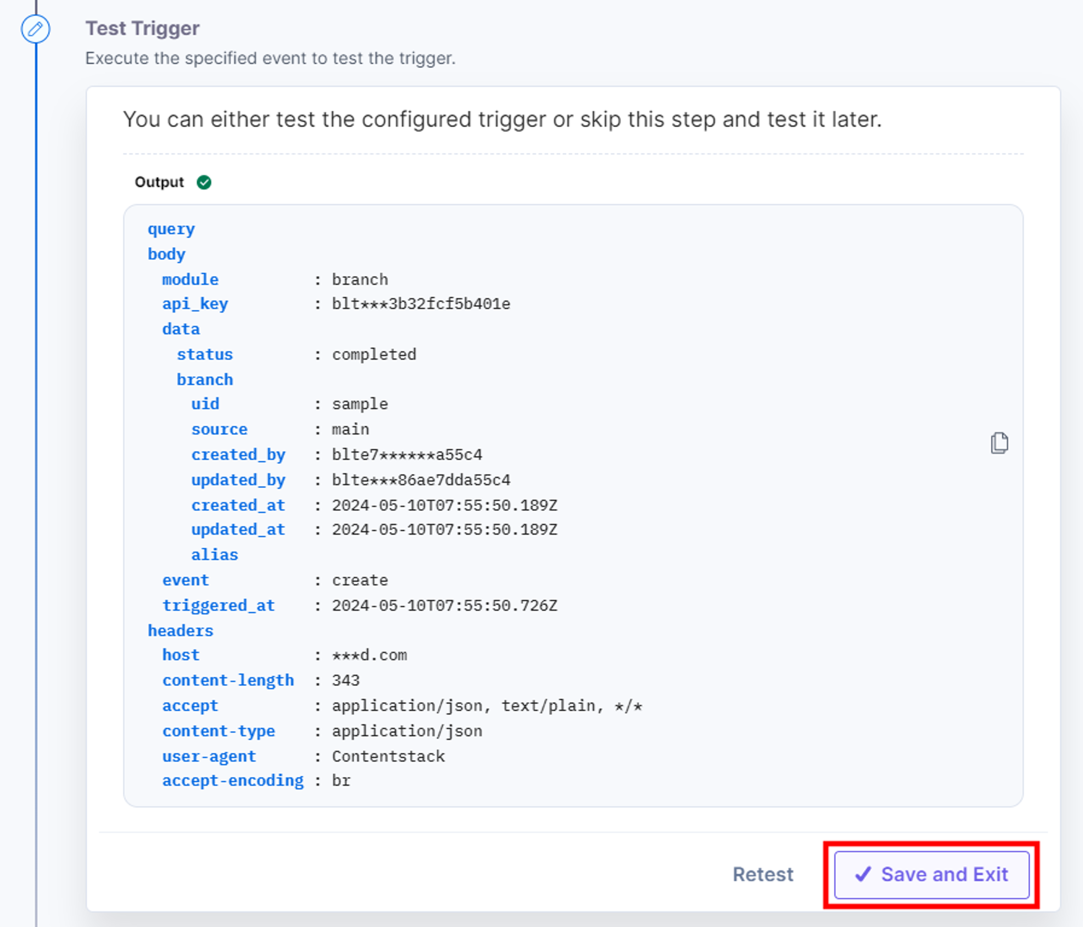The height and width of the screenshot is (927, 1083).
Task: Click the user-agent value Contentstack
Action: [388, 757]
